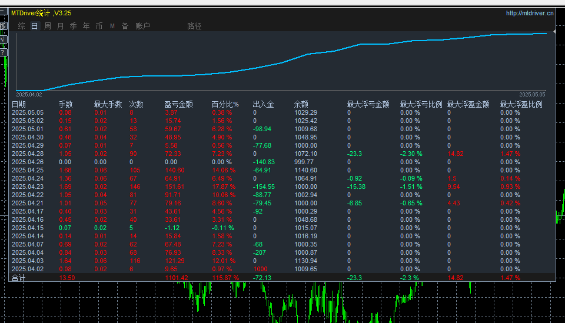The width and height of the screenshot is (565, 323).
Task: Open the 综 summary statistics tab
Action: (x=22, y=26)
